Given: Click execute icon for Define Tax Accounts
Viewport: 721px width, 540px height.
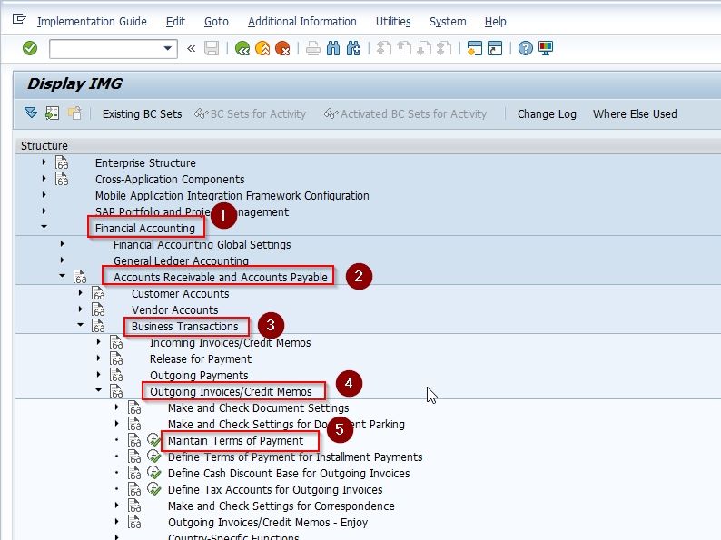Looking at the screenshot, I should 153,489.
